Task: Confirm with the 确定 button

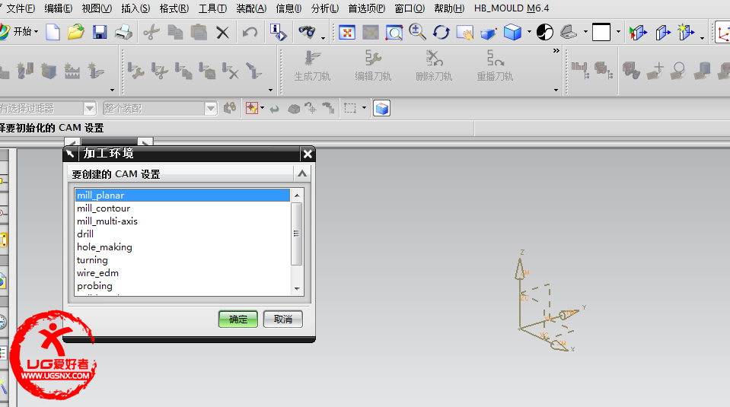Action: pos(238,319)
